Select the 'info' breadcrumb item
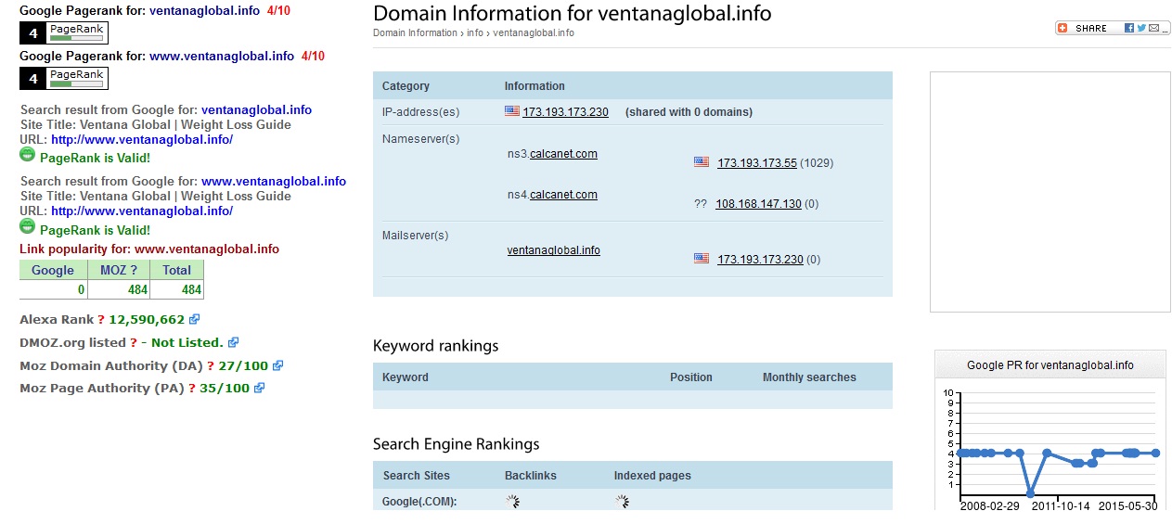Viewport: 1172px width, 524px height. 475,32
